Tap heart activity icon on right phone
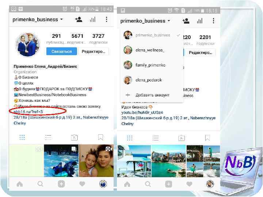263x197 pixels. pyautogui.click(x=189, y=184)
